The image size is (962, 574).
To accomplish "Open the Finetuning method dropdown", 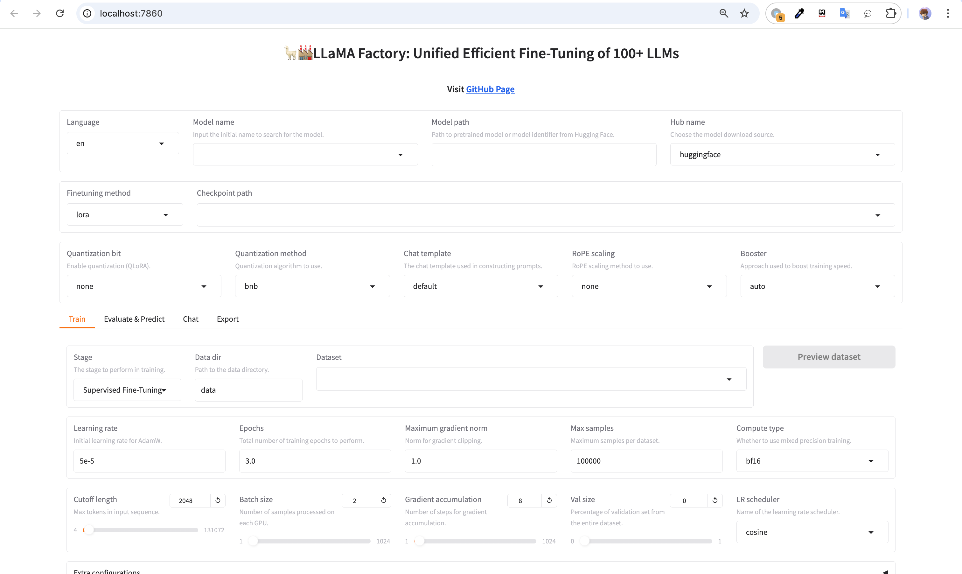I will point(124,215).
